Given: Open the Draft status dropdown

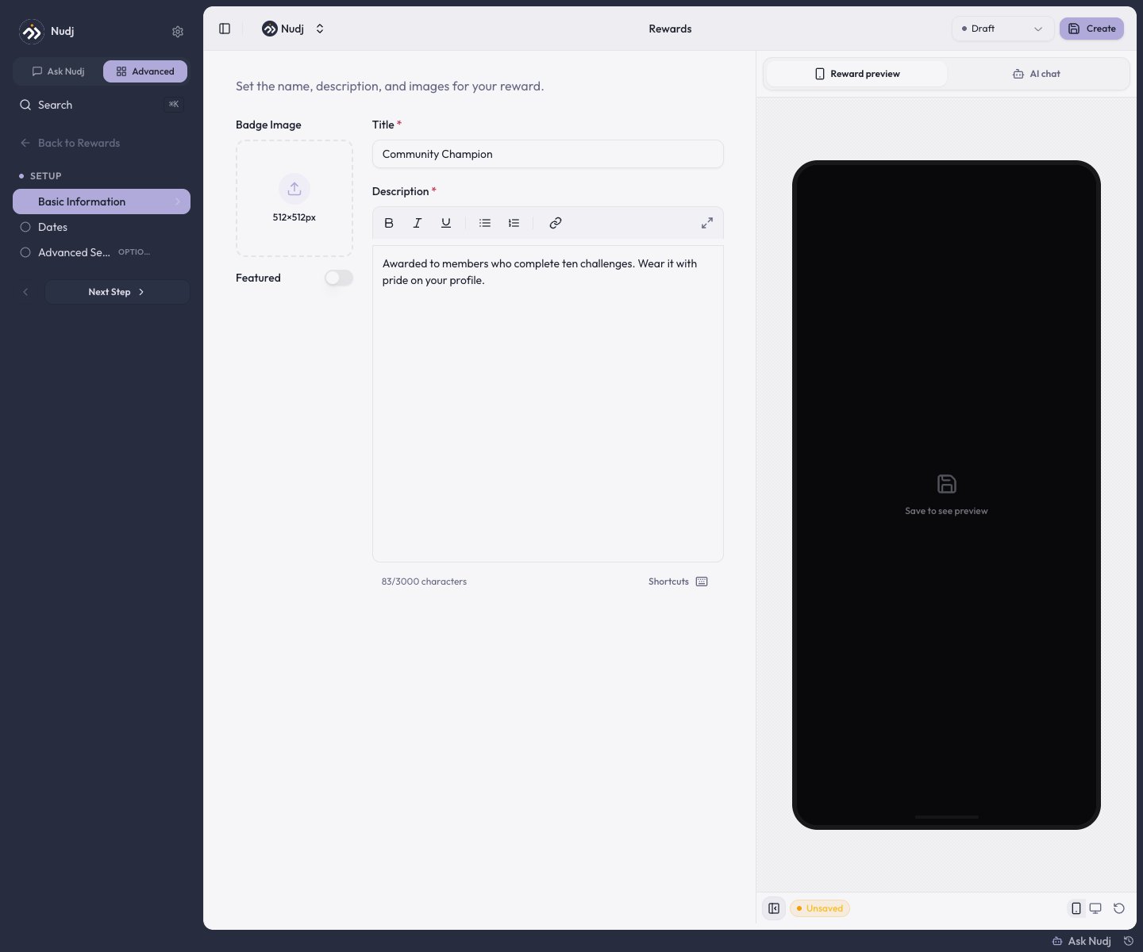Looking at the screenshot, I should 1003,29.
